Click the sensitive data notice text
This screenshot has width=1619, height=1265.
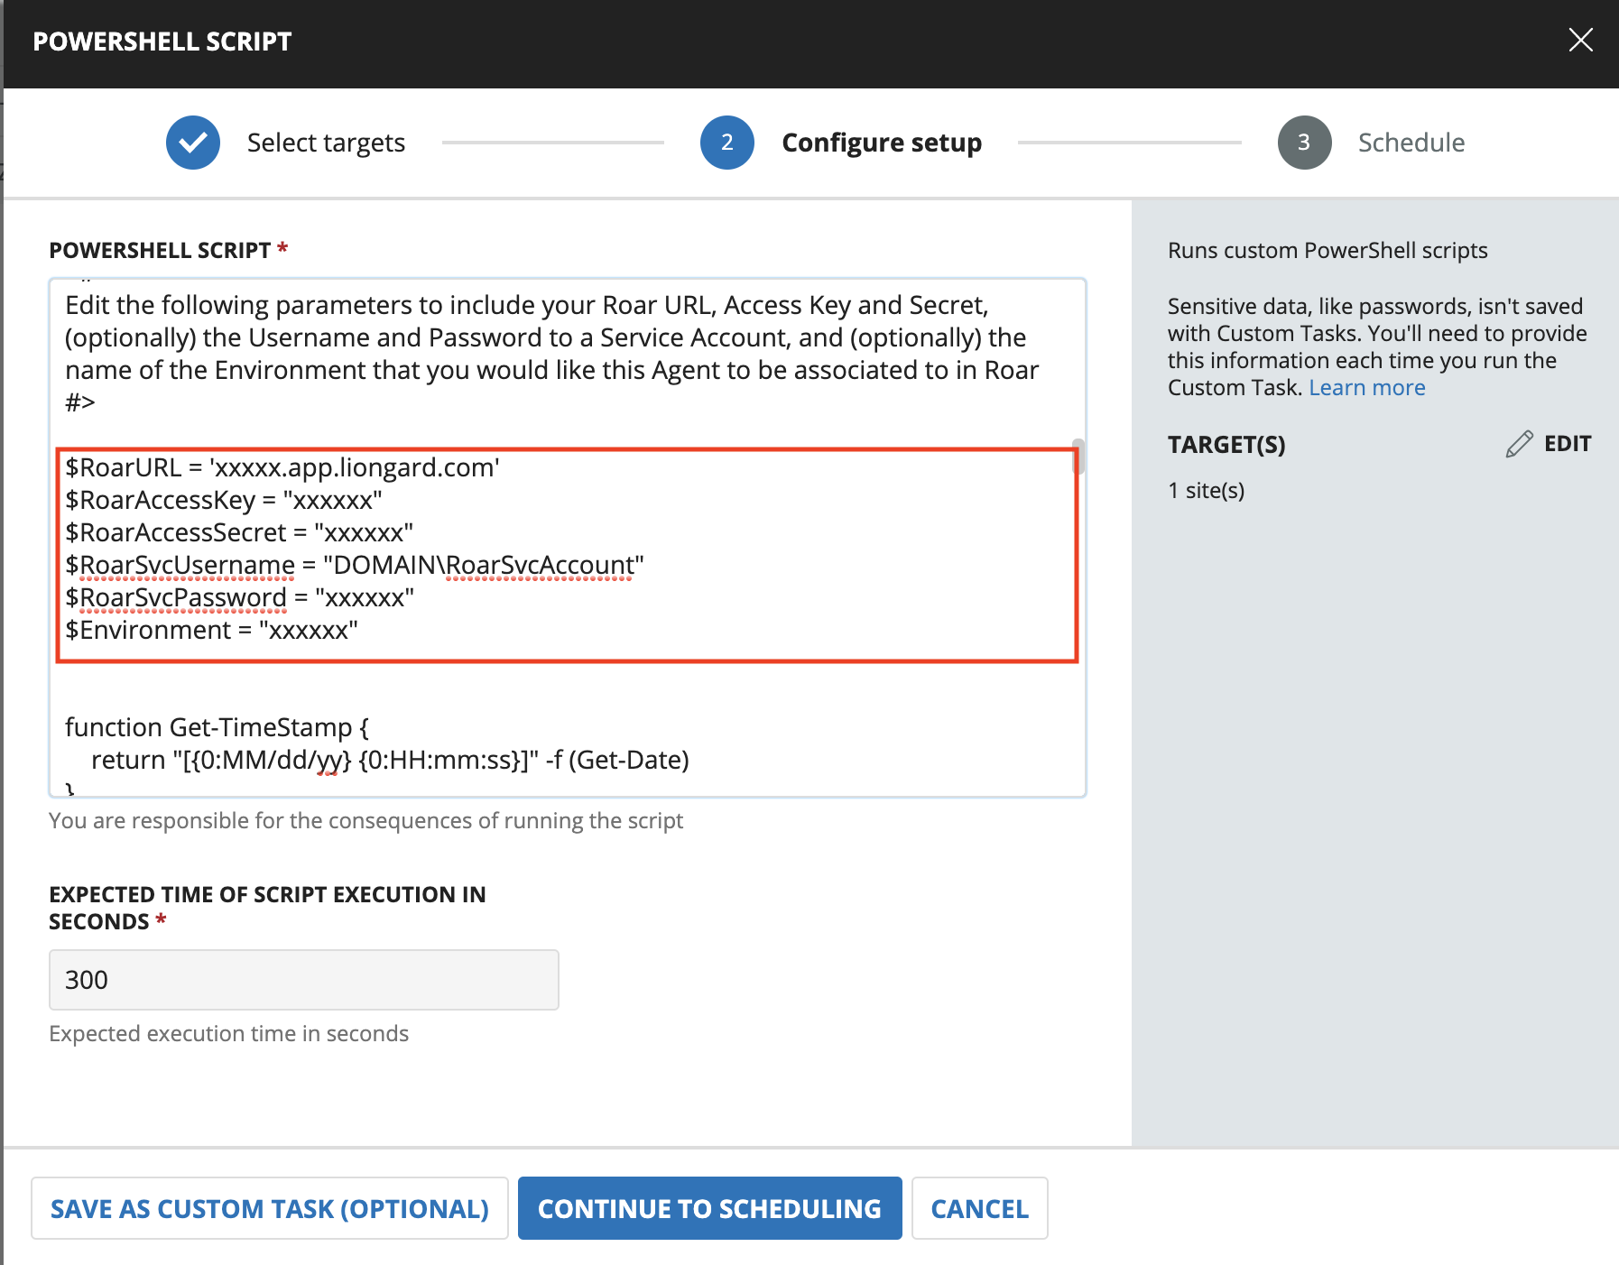coord(1377,347)
